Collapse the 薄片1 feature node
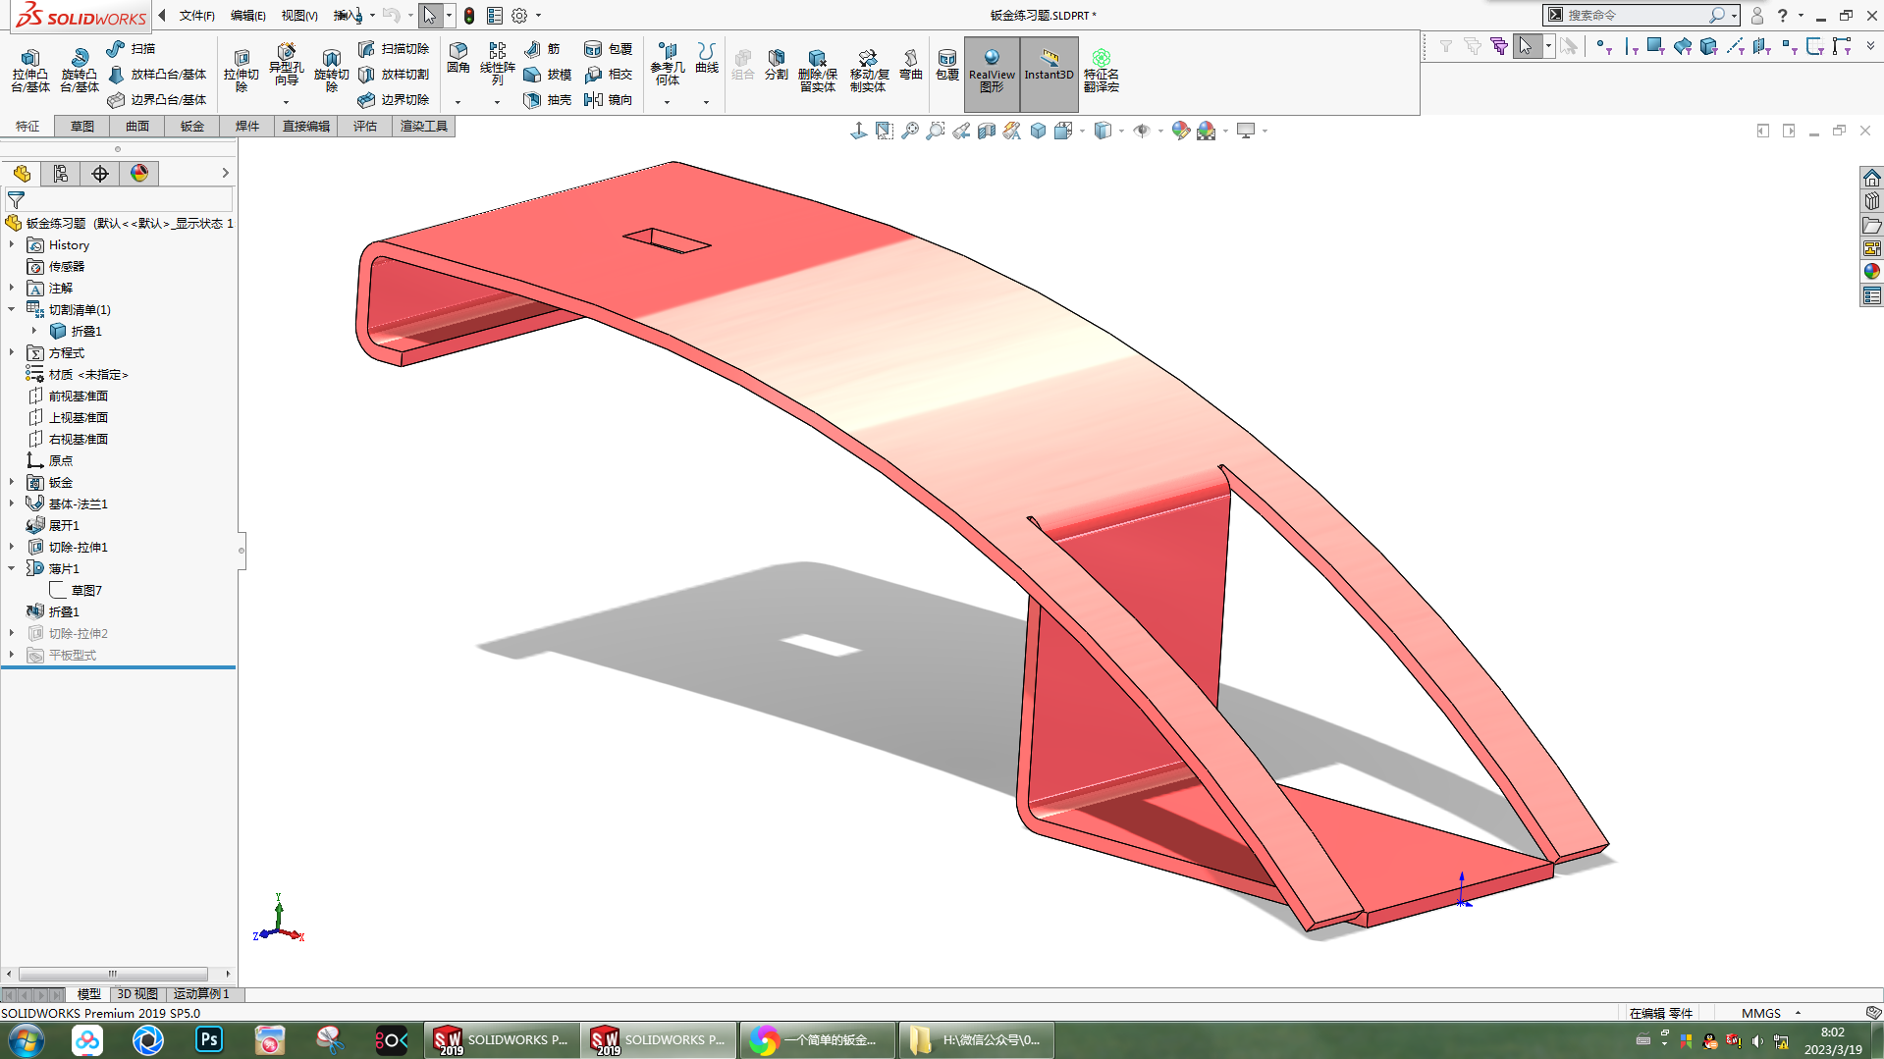This screenshot has height=1059, width=1884. tap(12, 568)
